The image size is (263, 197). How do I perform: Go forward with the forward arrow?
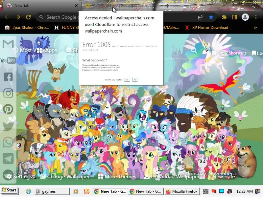point(18,17)
